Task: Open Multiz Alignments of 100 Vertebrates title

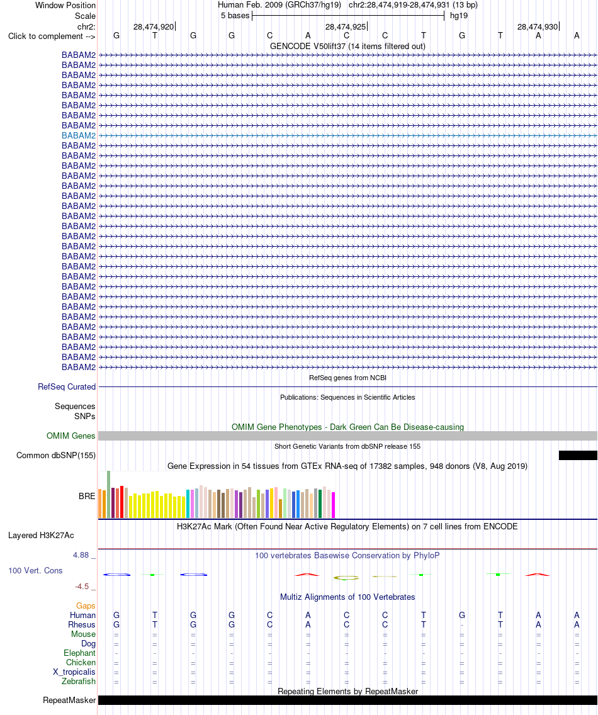Action: [347, 597]
